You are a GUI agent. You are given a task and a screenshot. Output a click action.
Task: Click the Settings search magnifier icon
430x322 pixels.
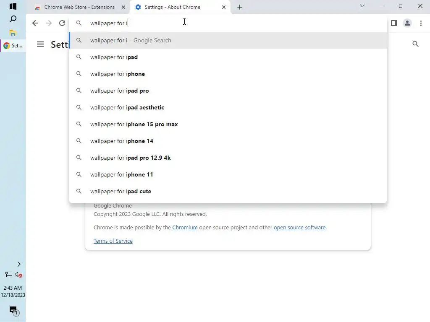tap(415, 44)
